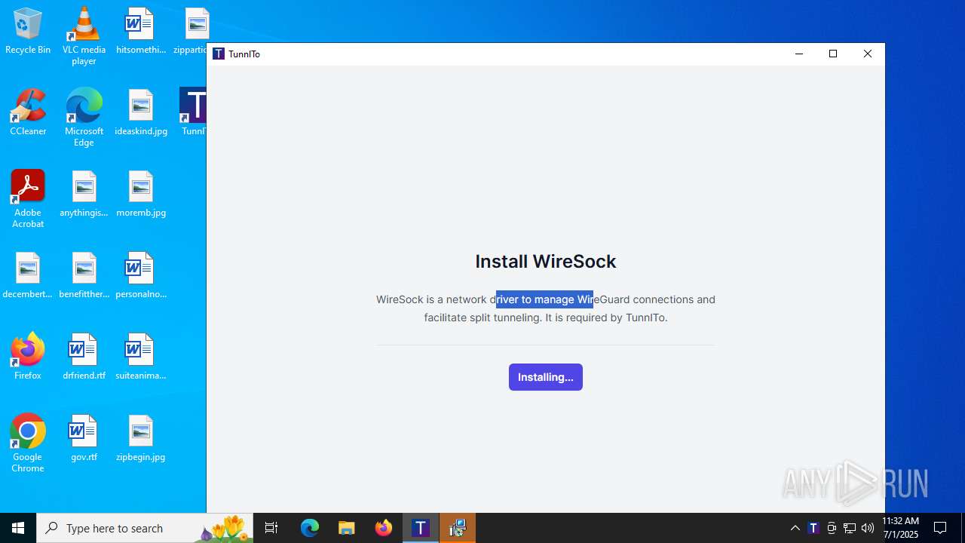The height and width of the screenshot is (543, 965).
Task: Select the personalno... Word document icon
Action: pyautogui.click(x=140, y=276)
